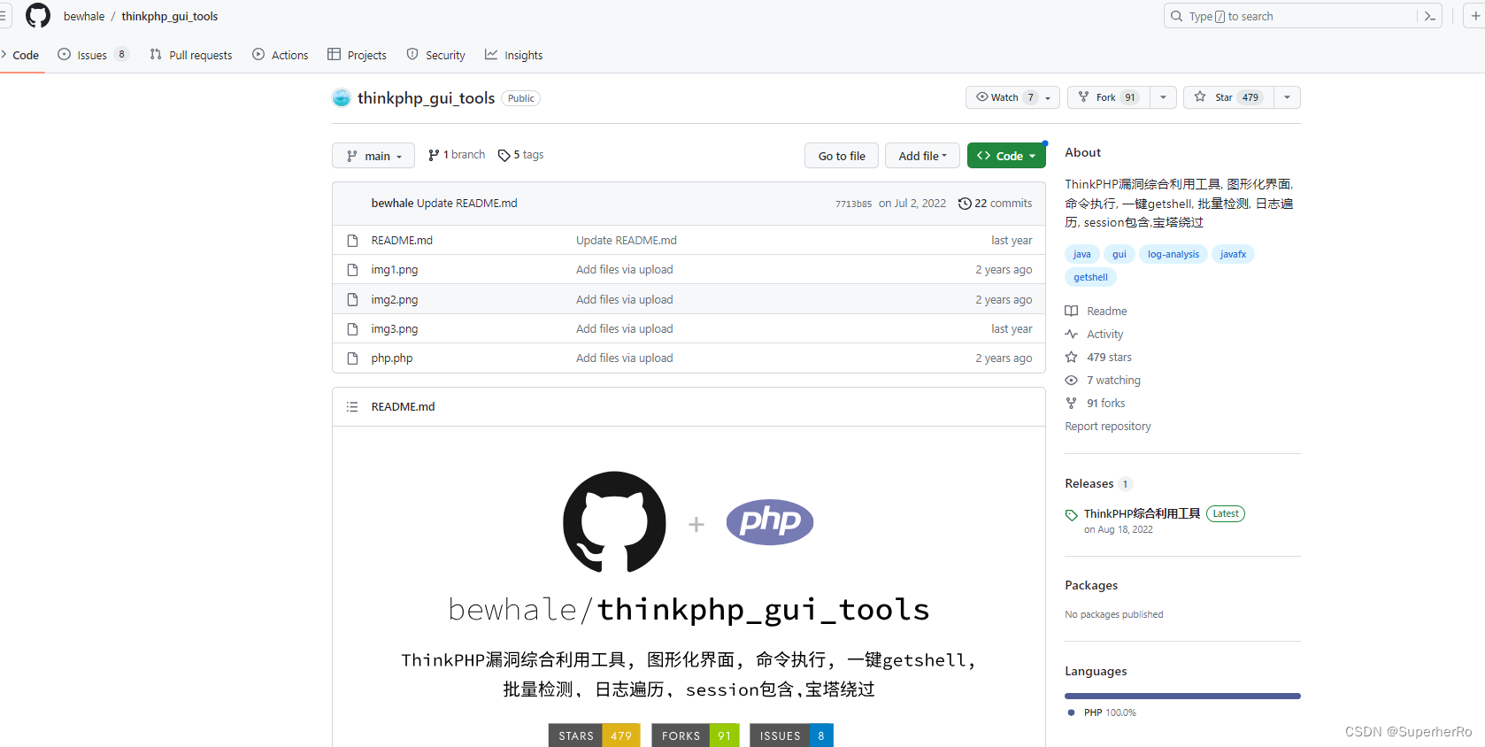1485x747 pixels.
Task: Click the PHP language color dot
Action: click(x=1071, y=712)
